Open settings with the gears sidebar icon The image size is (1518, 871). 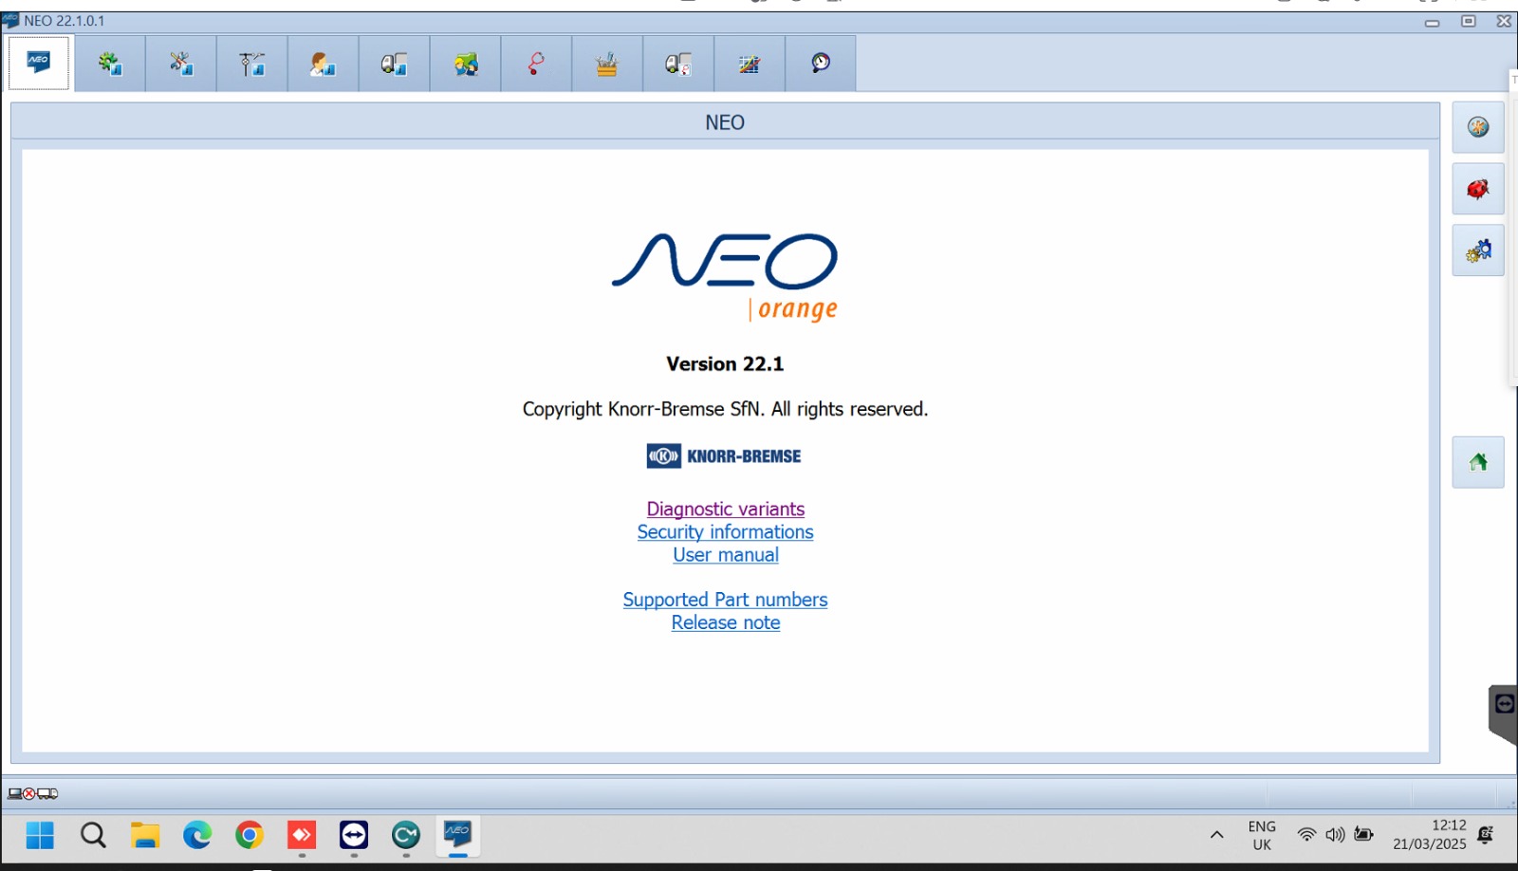pos(1477,250)
